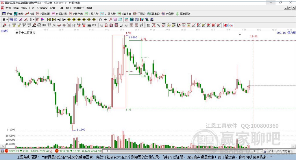Open the 板块 sector view

pyautogui.click(x=18, y=14)
